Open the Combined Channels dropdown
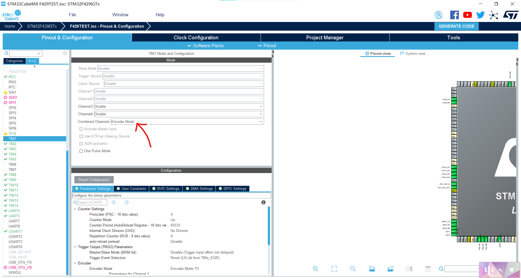The image size is (521, 278). [187, 122]
